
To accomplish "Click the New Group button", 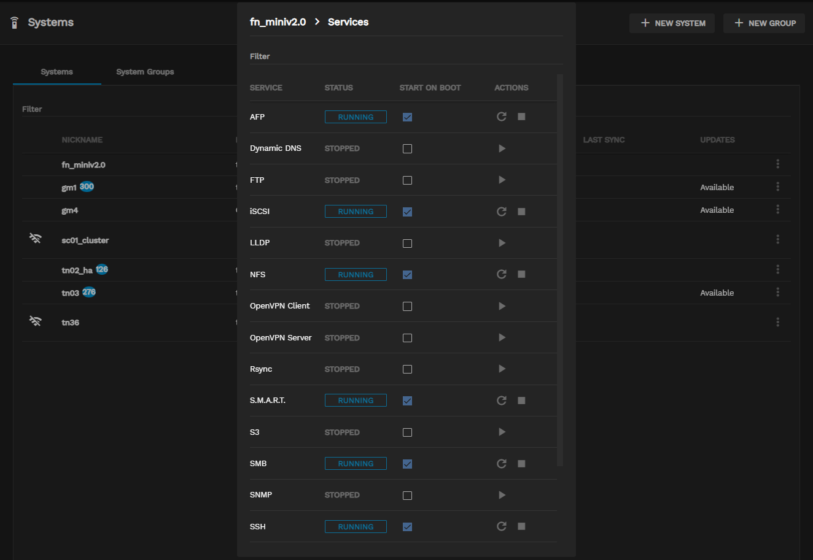I will (x=764, y=23).
